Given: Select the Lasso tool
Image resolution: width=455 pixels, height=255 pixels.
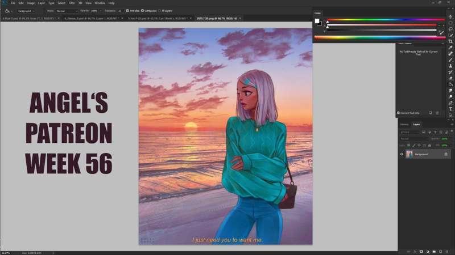Looking at the screenshot, I should (x=450, y=29).
